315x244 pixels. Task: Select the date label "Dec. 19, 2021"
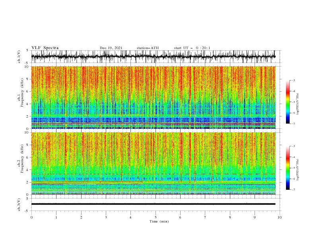point(111,48)
